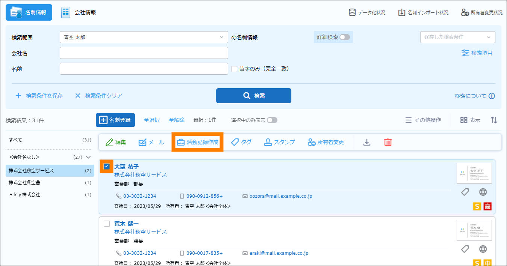Select the checkbox for 荒木 健一
The width and height of the screenshot is (507, 266).
tap(107, 224)
